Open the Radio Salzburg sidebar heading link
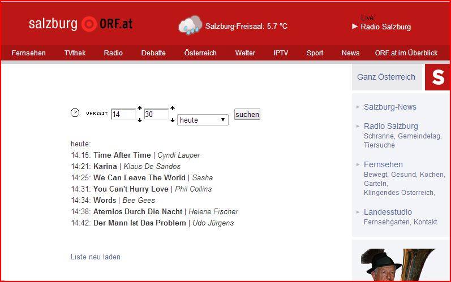The height and width of the screenshot is (282, 451). pos(391,126)
